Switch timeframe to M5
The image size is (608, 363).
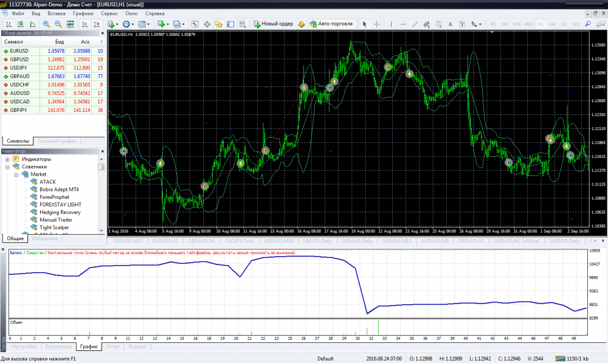505,24
